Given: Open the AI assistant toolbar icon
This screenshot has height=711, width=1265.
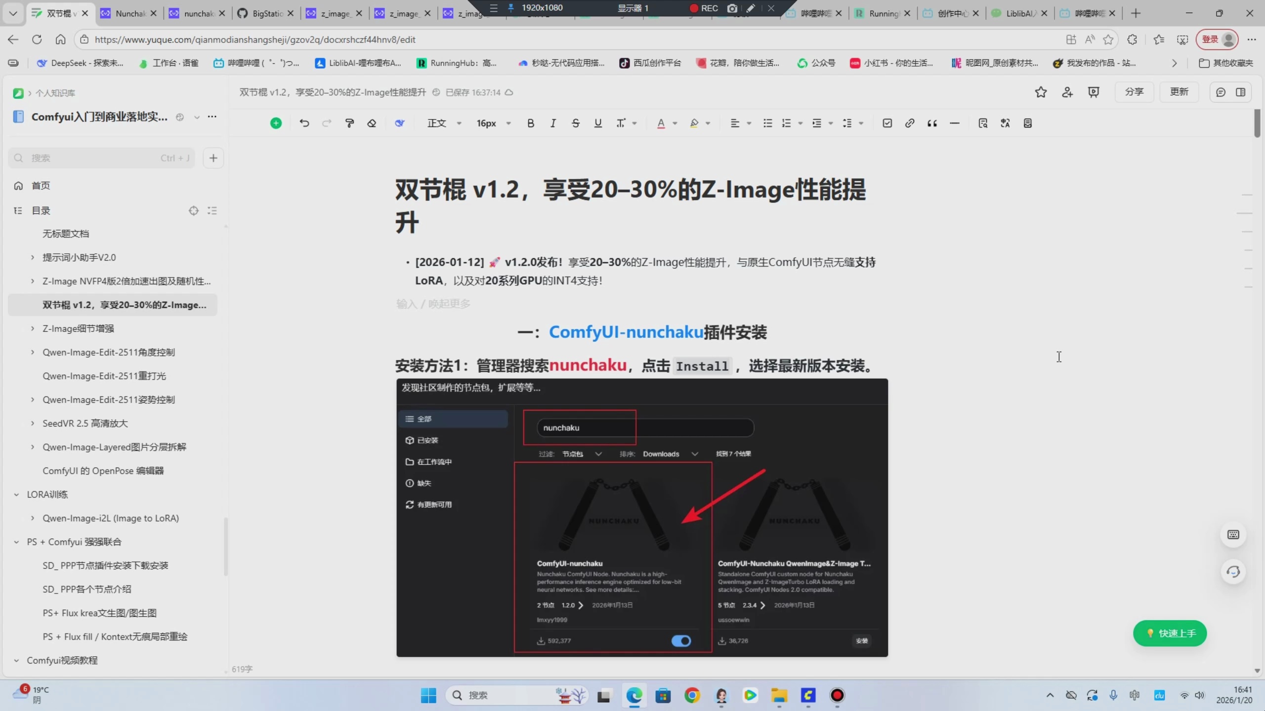Looking at the screenshot, I should coord(400,123).
